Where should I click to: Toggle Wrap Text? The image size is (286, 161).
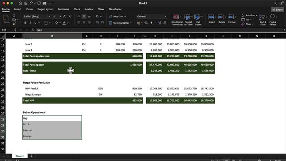coord(118,17)
